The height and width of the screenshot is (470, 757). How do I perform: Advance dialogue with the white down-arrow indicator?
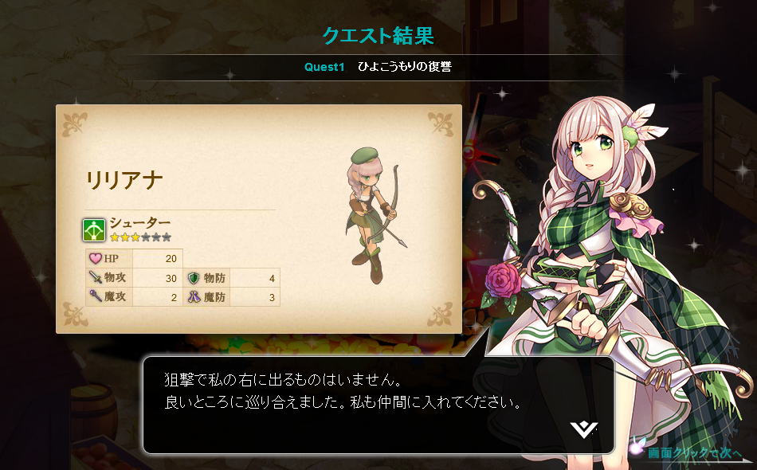click(583, 429)
